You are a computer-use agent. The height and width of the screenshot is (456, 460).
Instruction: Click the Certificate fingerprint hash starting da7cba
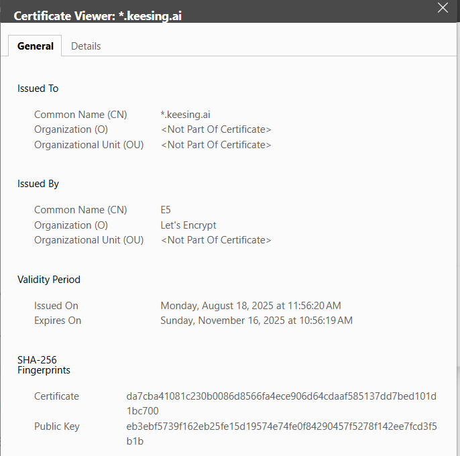pos(281,396)
